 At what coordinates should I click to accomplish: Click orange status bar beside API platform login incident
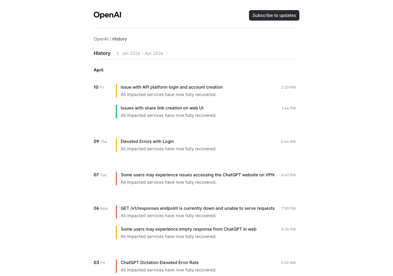(x=116, y=90)
